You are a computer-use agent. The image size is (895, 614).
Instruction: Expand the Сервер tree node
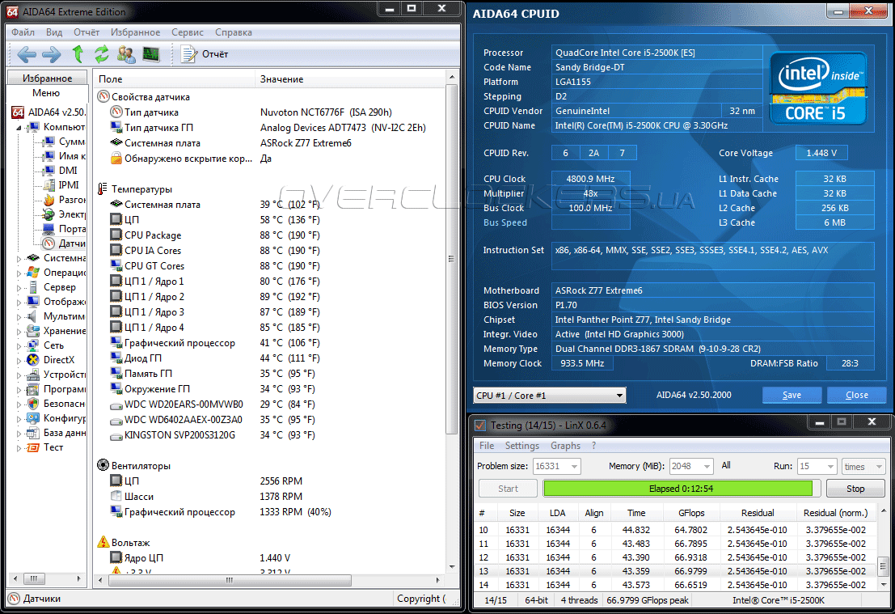pyautogui.click(x=19, y=287)
